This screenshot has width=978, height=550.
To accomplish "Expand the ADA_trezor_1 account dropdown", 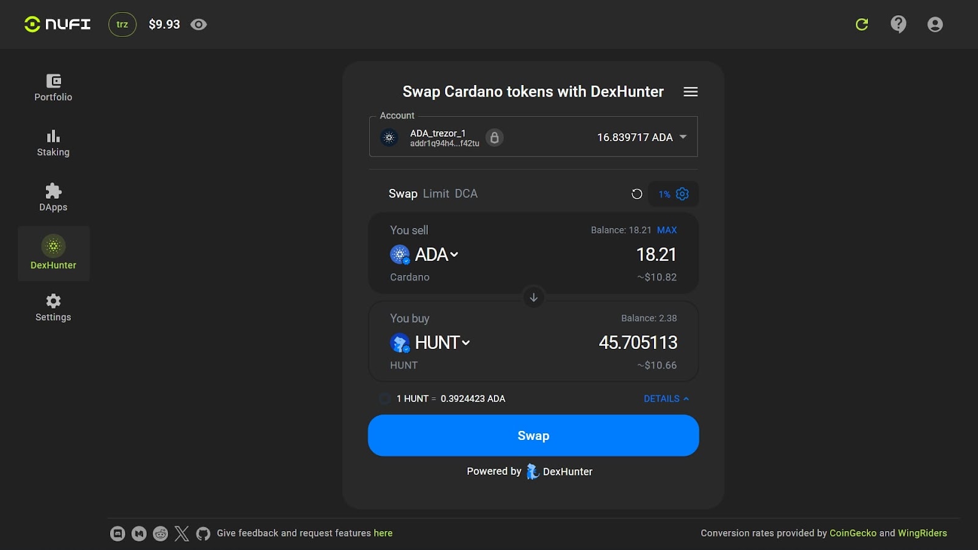I will tap(533, 137).
